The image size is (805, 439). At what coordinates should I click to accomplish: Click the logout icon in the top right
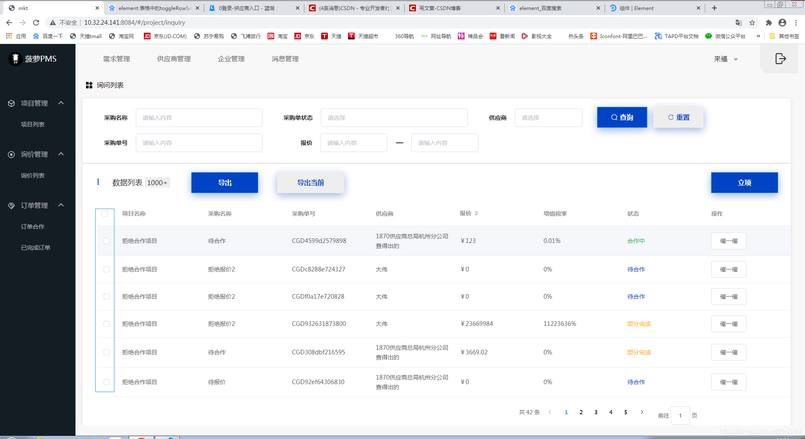pos(780,59)
